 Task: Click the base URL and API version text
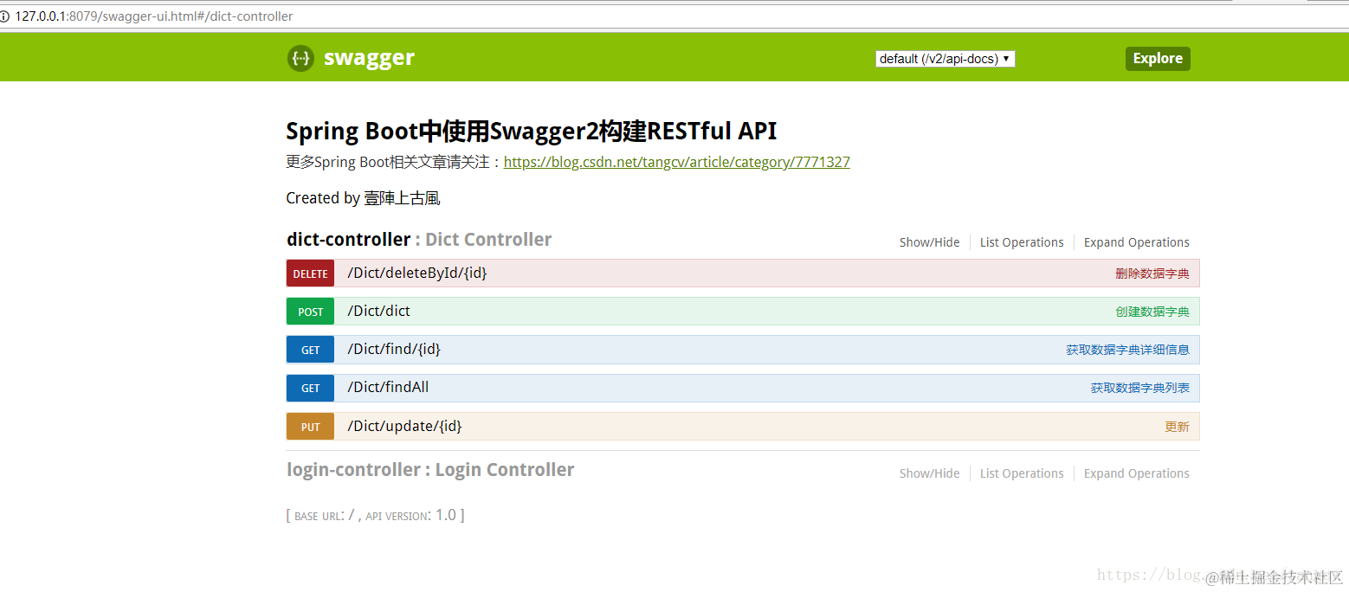point(376,515)
